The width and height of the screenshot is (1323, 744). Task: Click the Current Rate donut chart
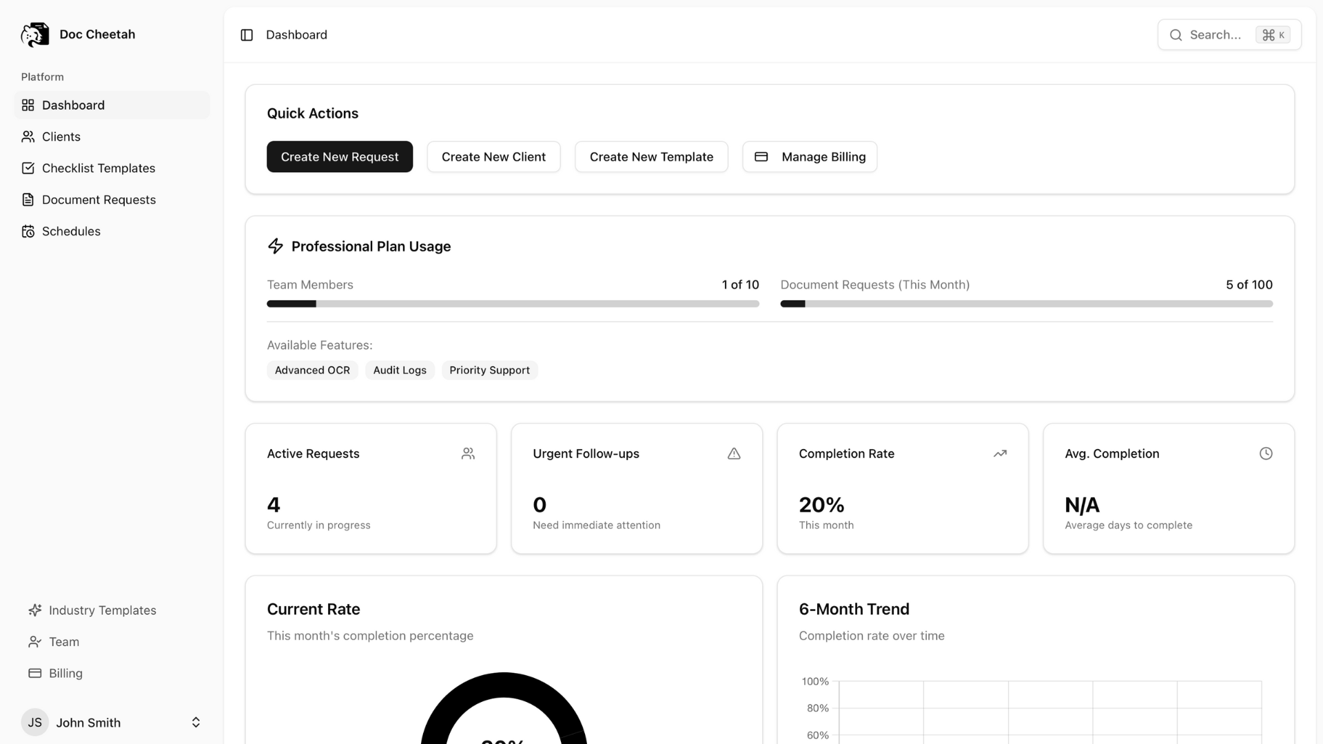(504, 708)
